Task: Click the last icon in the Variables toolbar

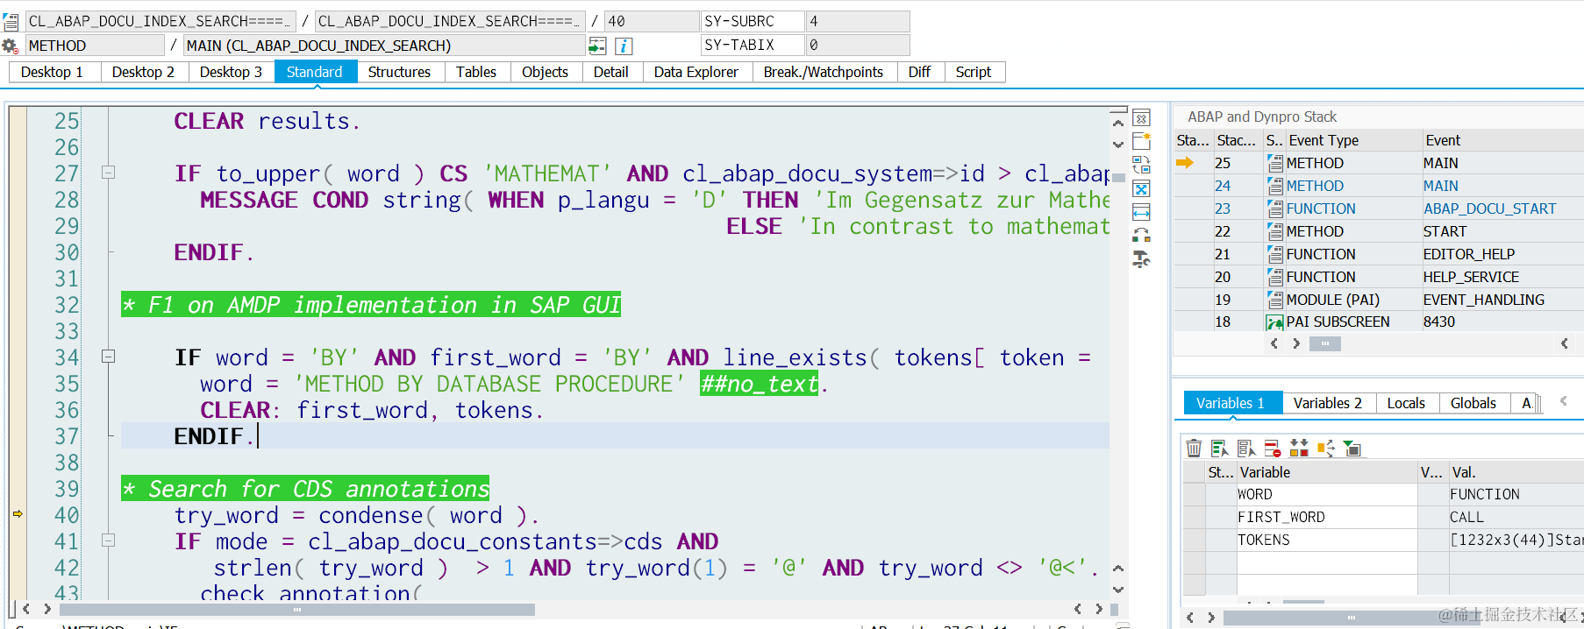Action: pos(1352,449)
